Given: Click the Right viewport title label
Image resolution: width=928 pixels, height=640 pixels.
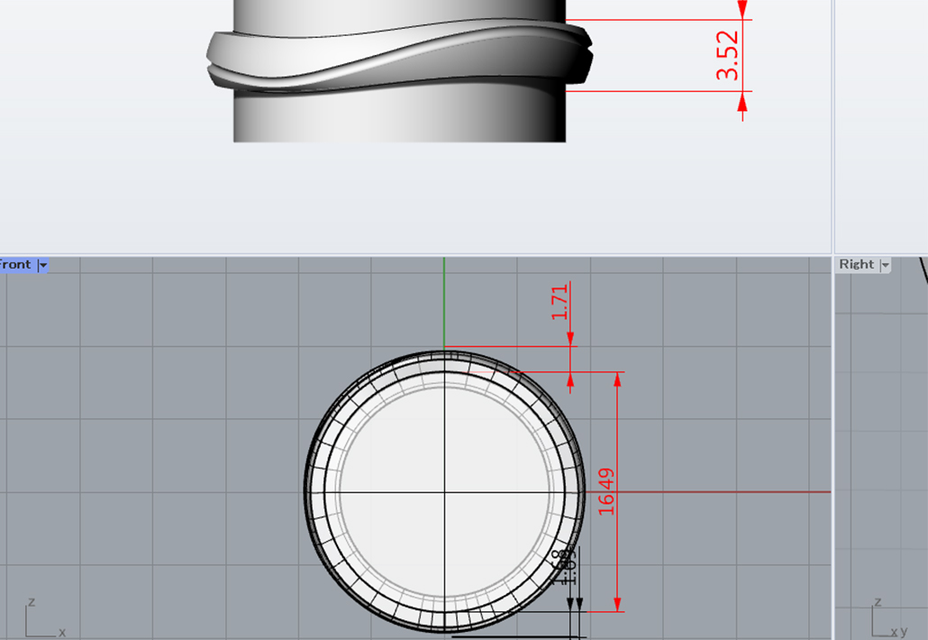Looking at the screenshot, I should 856,264.
